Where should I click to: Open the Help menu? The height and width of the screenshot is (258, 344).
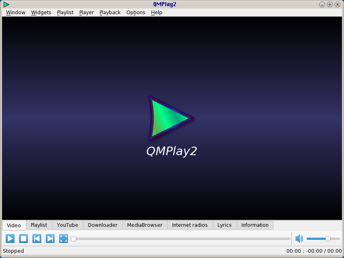pos(157,13)
